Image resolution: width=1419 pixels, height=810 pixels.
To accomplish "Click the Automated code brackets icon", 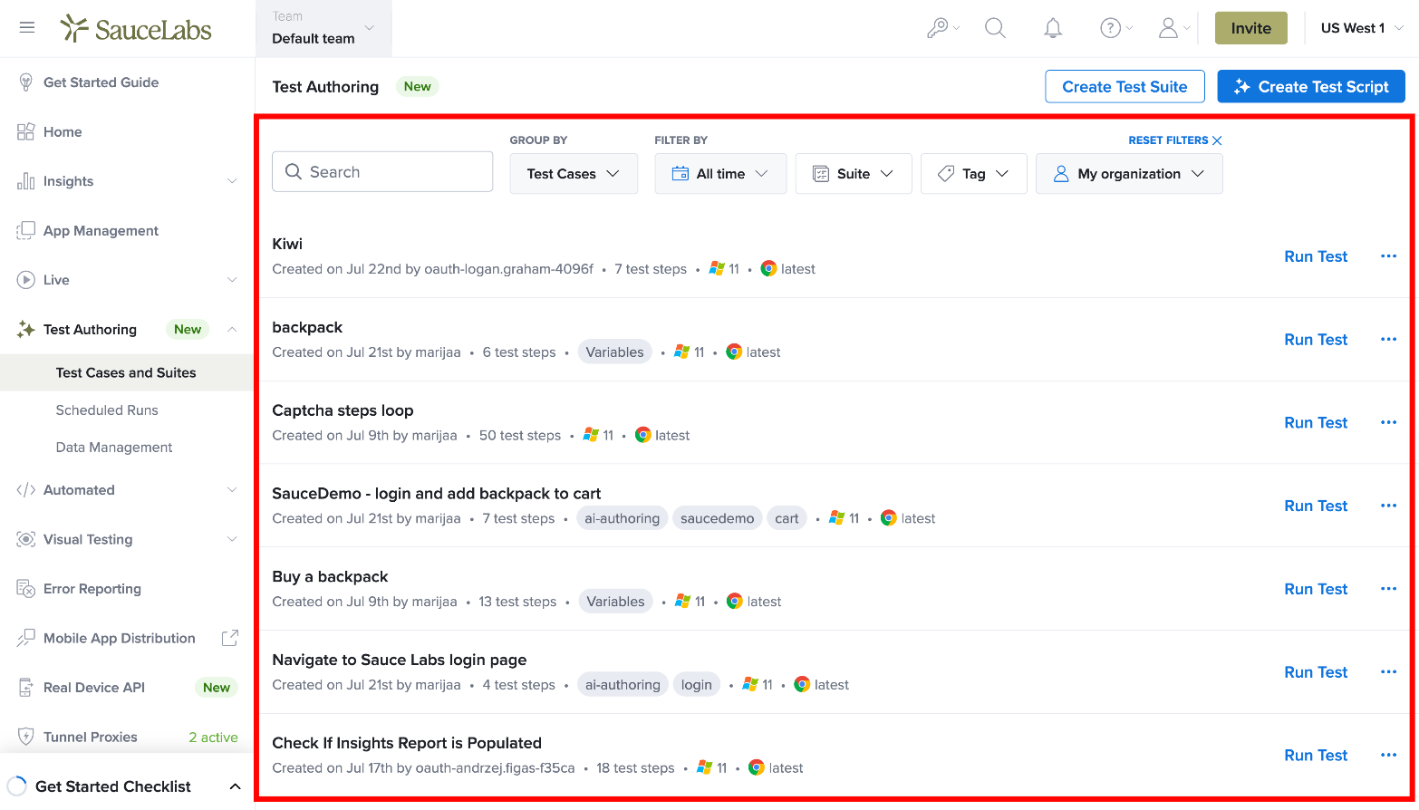I will 25,490.
